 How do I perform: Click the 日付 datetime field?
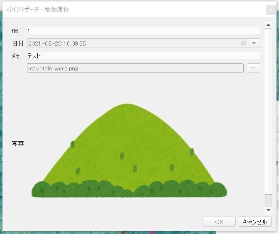[x=143, y=43]
